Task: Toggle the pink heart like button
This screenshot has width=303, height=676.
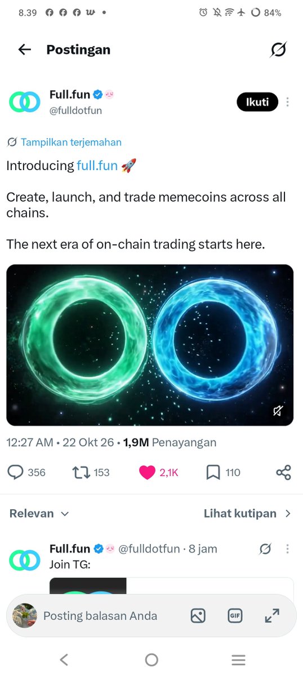Action: tap(147, 473)
